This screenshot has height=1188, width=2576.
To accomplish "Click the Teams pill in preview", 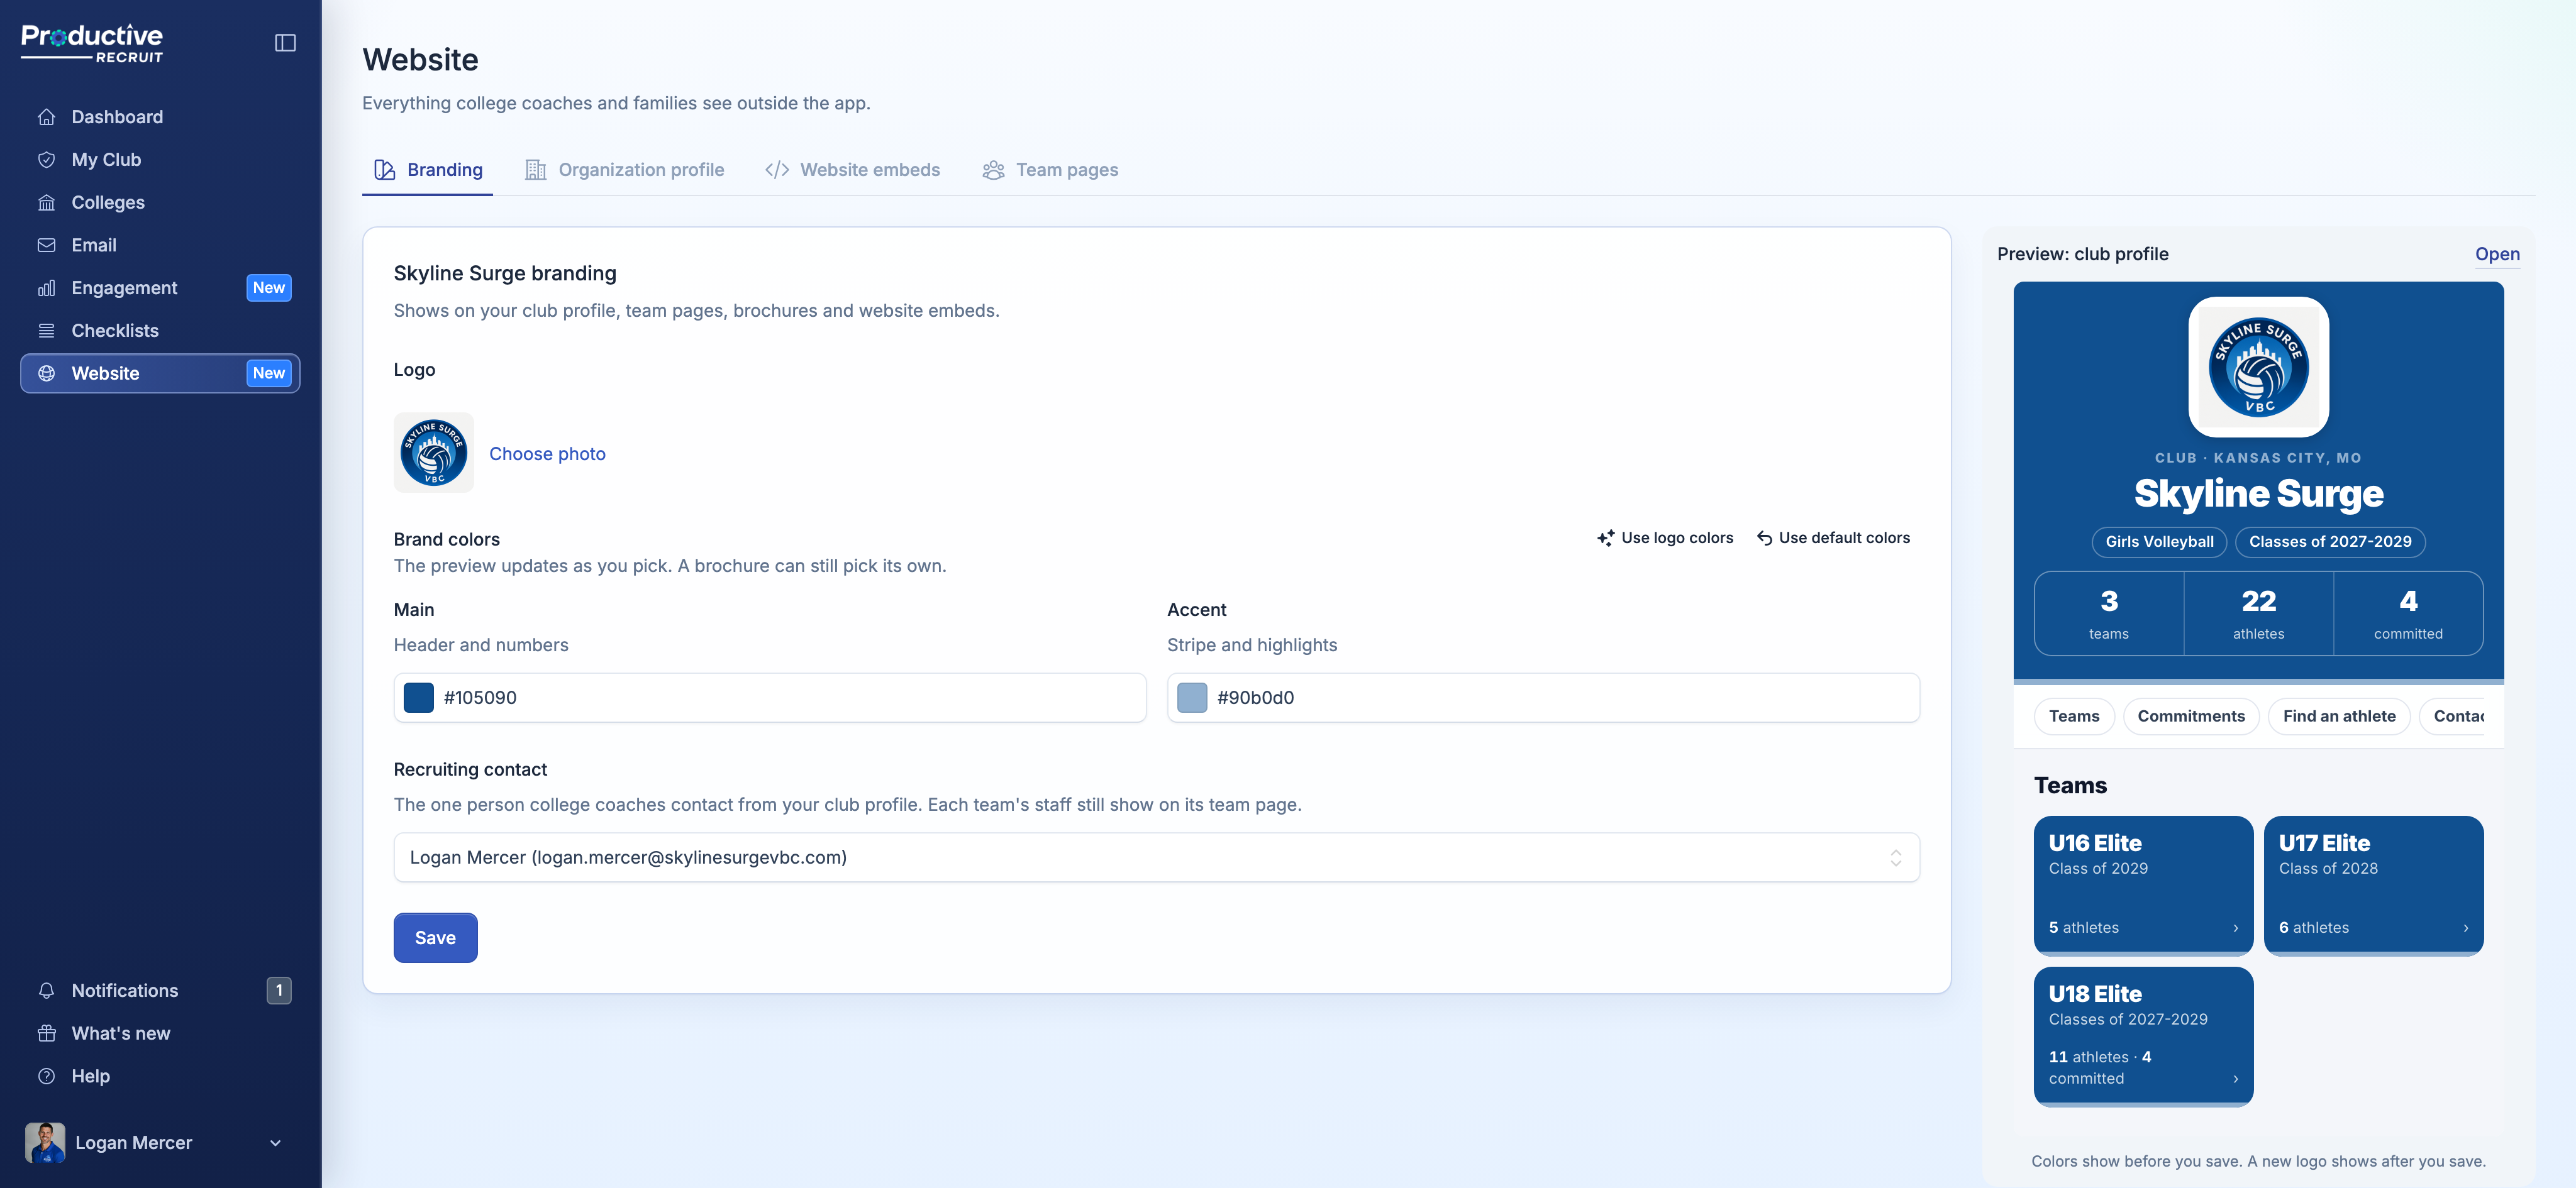I will pos(2074,717).
